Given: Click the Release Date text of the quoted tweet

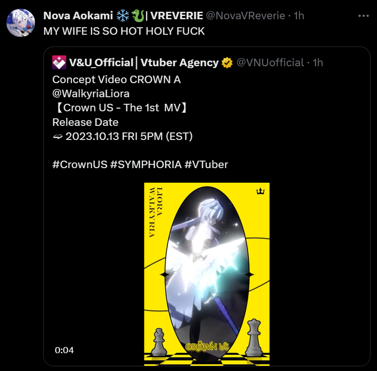Looking at the screenshot, I should pyautogui.click(x=85, y=122).
